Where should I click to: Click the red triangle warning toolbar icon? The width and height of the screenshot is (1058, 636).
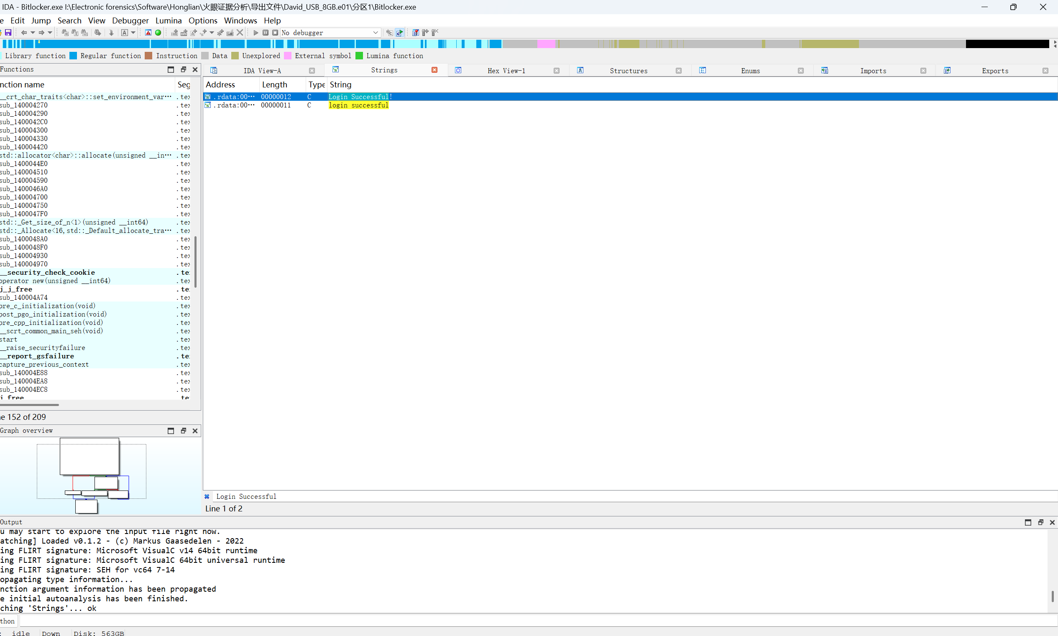[148, 33]
